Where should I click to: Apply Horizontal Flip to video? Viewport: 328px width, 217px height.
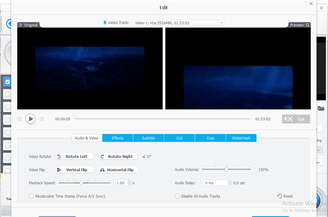pos(118,170)
